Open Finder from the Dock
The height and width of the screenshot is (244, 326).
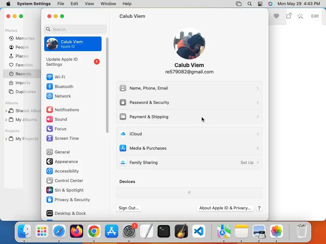[x=24, y=231]
